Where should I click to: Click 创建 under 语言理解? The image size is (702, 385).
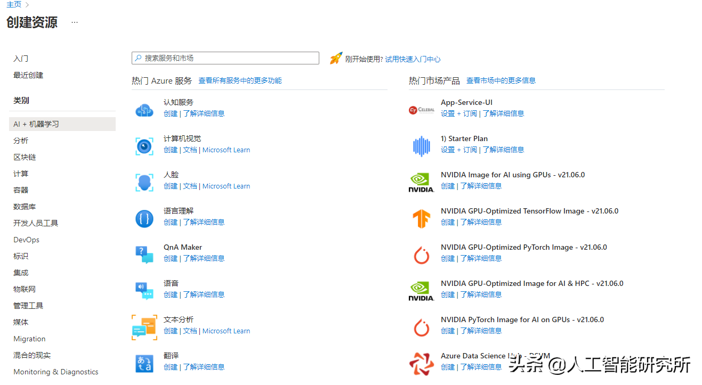click(171, 222)
